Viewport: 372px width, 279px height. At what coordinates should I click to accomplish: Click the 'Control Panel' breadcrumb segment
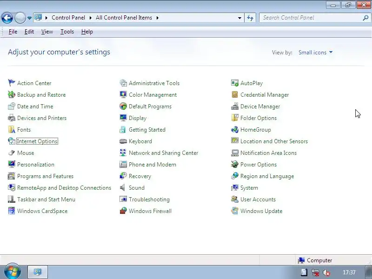click(x=68, y=18)
